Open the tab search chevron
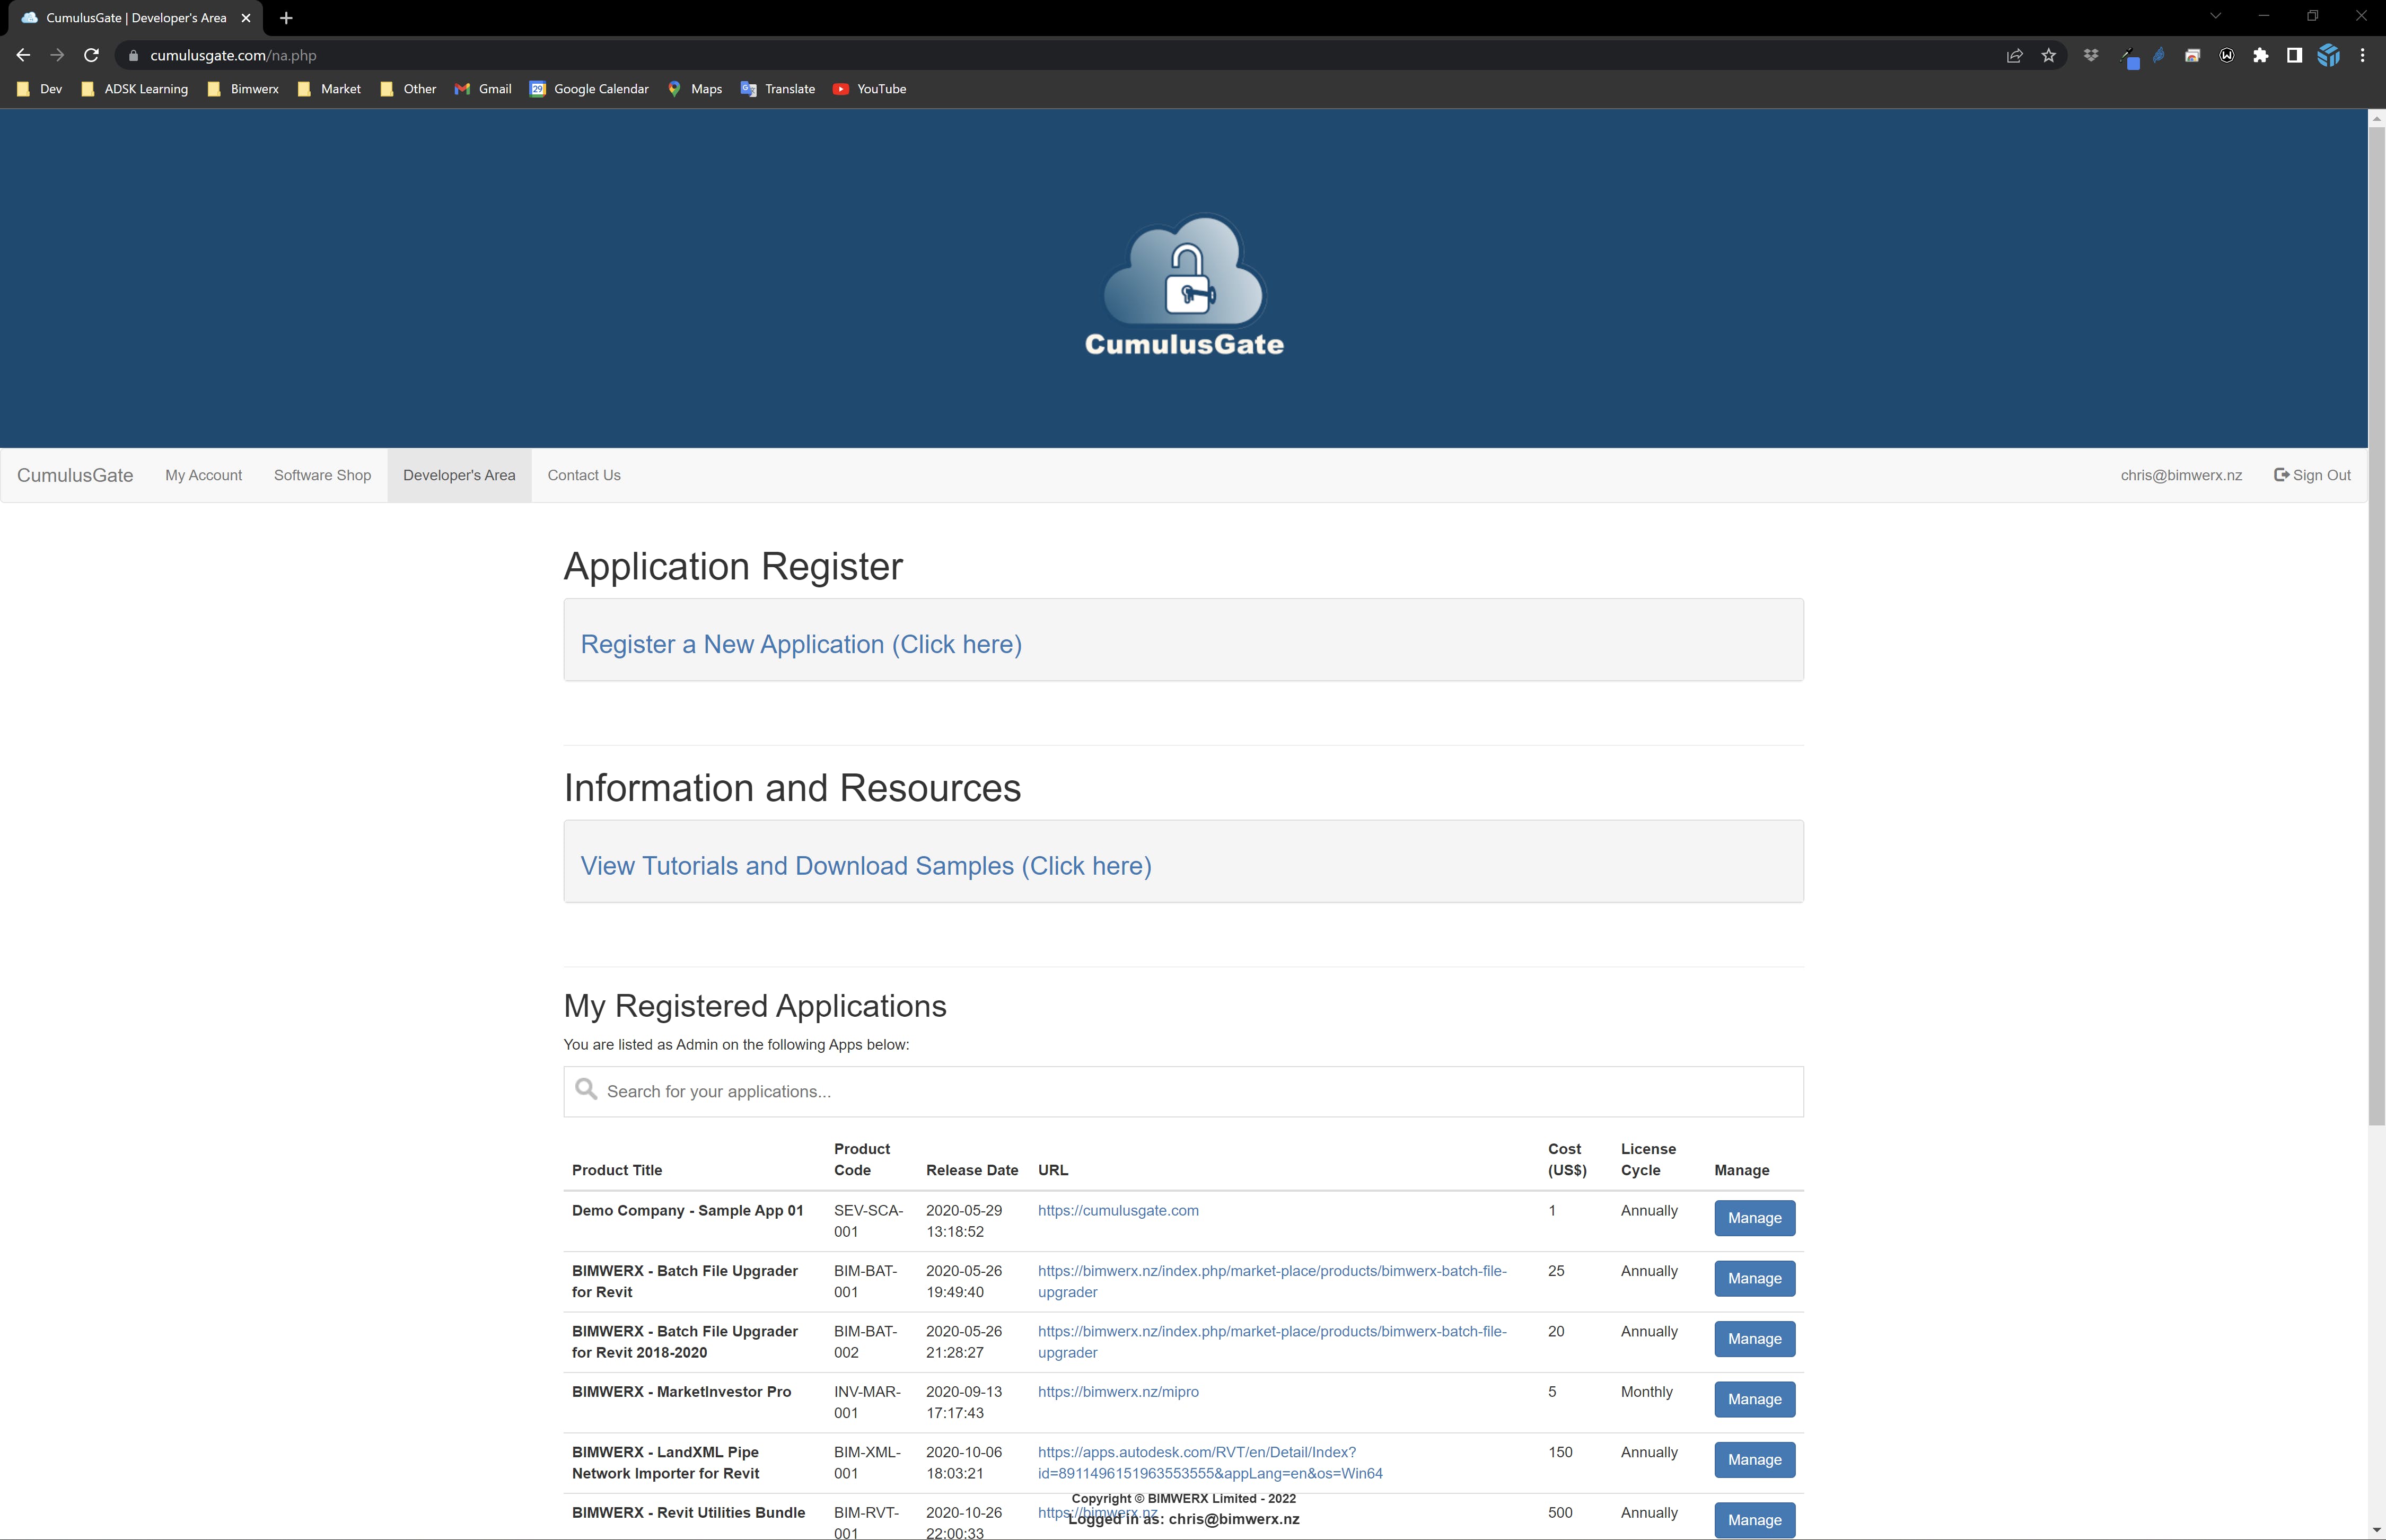This screenshot has height=1540, width=2386. click(x=2215, y=16)
